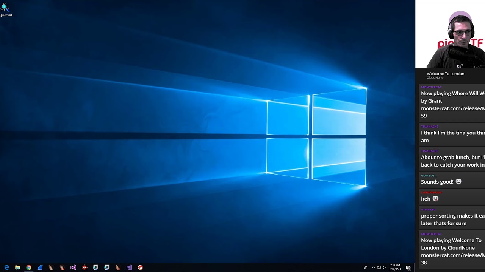Screen dimensions: 485x272
Task: Click chat line "proper sorting makes it"
Action: click(453, 216)
